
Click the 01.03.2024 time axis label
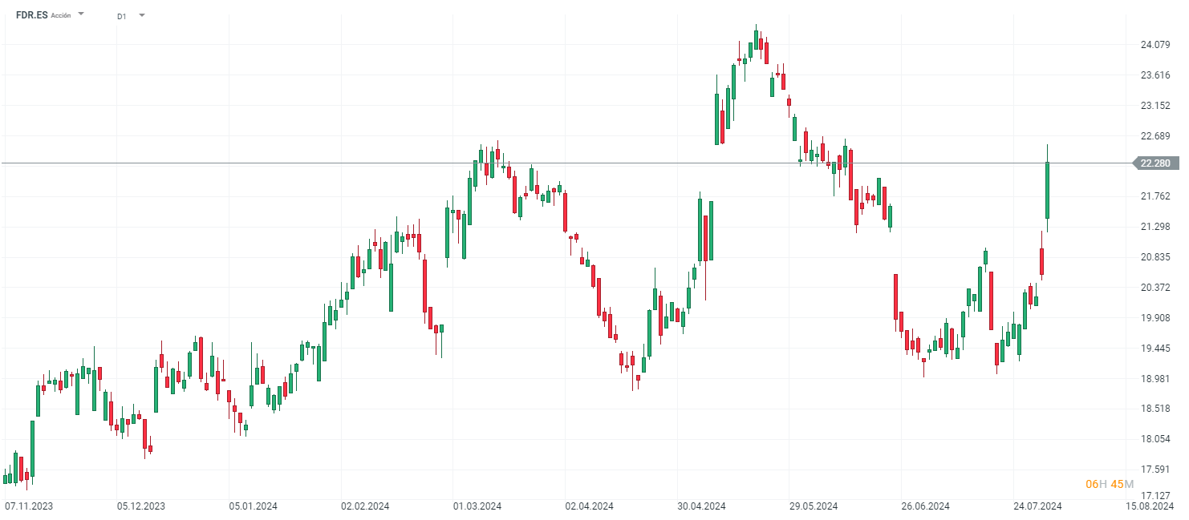pyautogui.click(x=477, y=506)
